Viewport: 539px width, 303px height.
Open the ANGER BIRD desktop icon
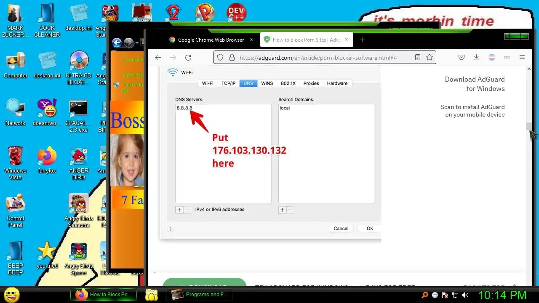point(79,163)
